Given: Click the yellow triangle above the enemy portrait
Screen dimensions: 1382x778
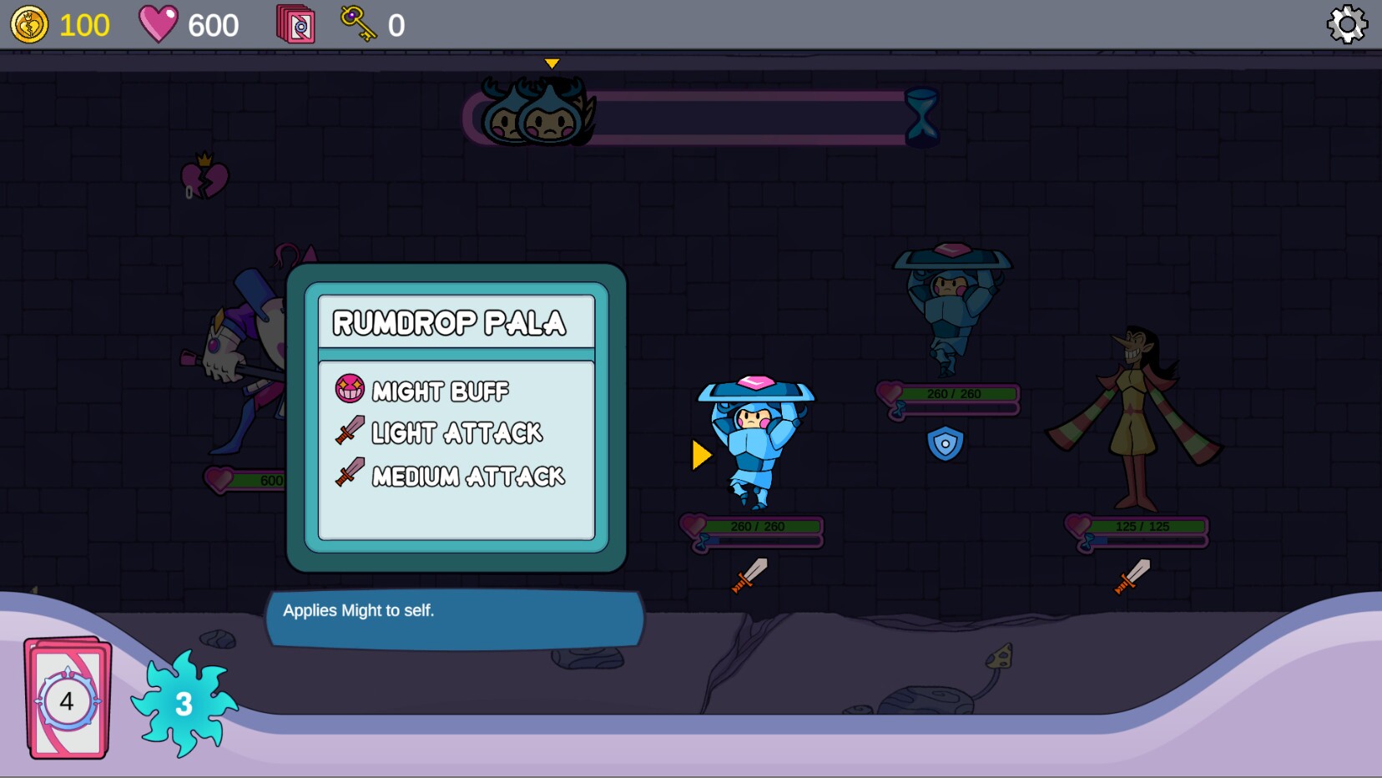Looking at the screenshot, I should click(x=551, y=63).
